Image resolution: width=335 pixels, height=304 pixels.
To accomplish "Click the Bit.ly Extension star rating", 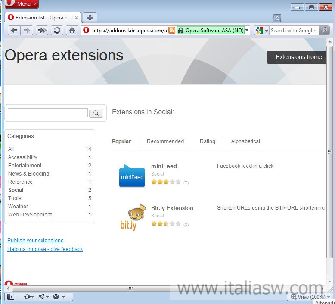I will click(x=166, y=224).
